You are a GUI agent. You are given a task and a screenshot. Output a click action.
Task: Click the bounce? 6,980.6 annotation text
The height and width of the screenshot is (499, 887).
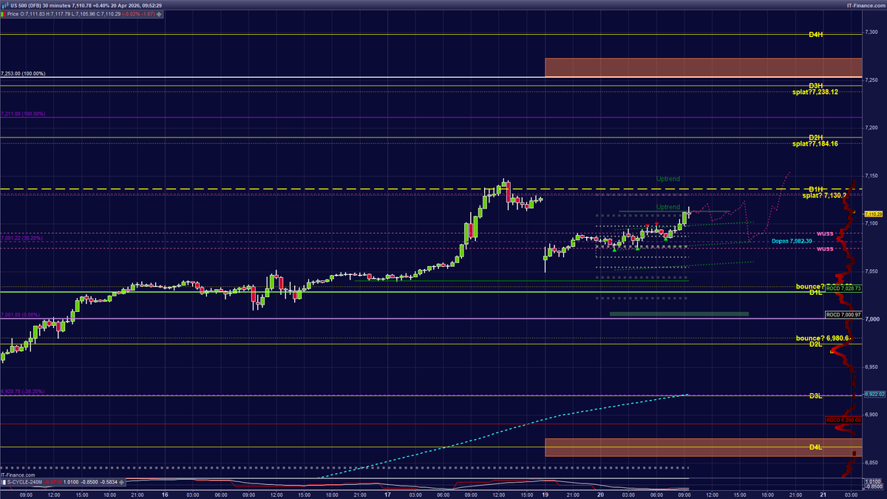tap(820, 339)
